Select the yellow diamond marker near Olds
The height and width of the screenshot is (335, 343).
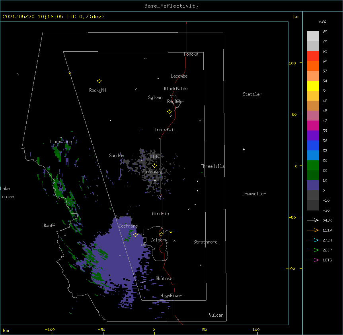155,166
